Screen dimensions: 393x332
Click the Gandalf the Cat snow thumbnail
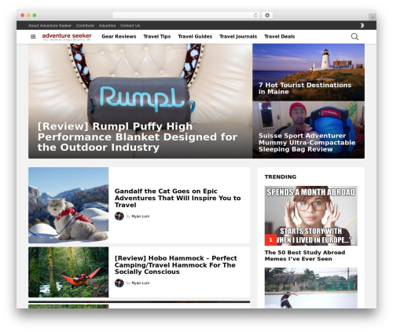68,205
